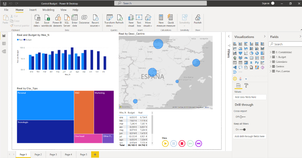
Task: Select the R script visual
Action: (x=251, y=63)
